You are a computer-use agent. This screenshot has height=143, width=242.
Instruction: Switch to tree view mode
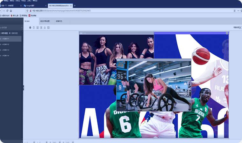[x=4, y=33]
